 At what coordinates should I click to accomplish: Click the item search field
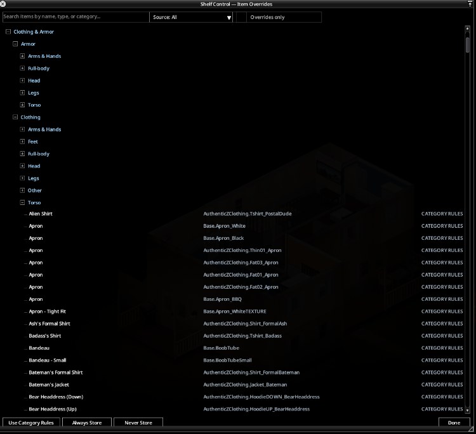pos(76,17)
